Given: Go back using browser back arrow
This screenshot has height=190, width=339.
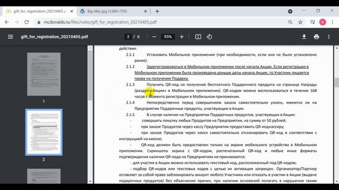Looking at the screenshot, I should (7, 22).
